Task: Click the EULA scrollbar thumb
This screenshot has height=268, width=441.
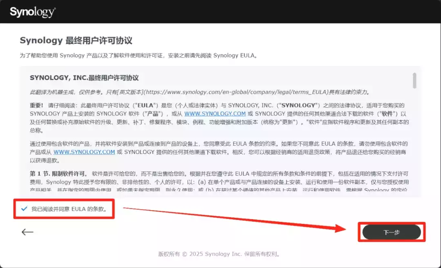Action: tap(414, 81)
